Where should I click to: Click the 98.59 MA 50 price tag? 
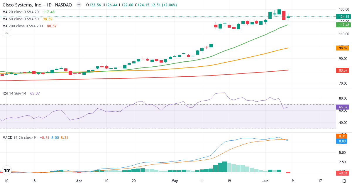(x=343, y=48)
